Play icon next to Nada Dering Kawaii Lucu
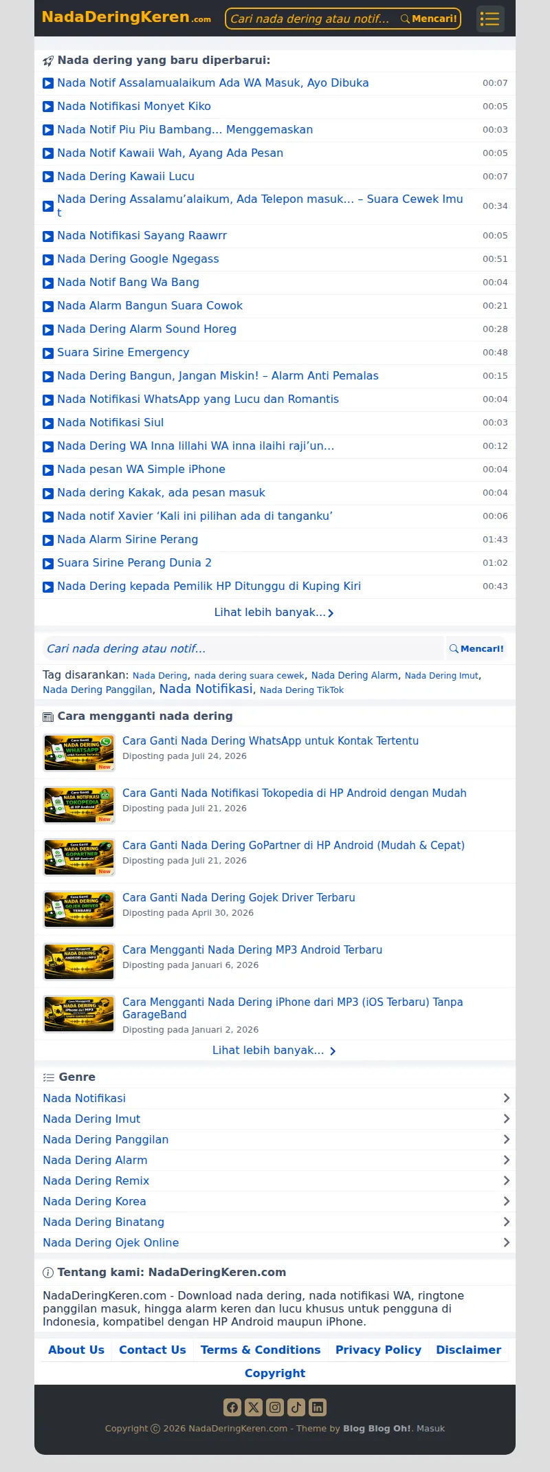This screenshot has width=550, height=1472. (x=48, y=177)
